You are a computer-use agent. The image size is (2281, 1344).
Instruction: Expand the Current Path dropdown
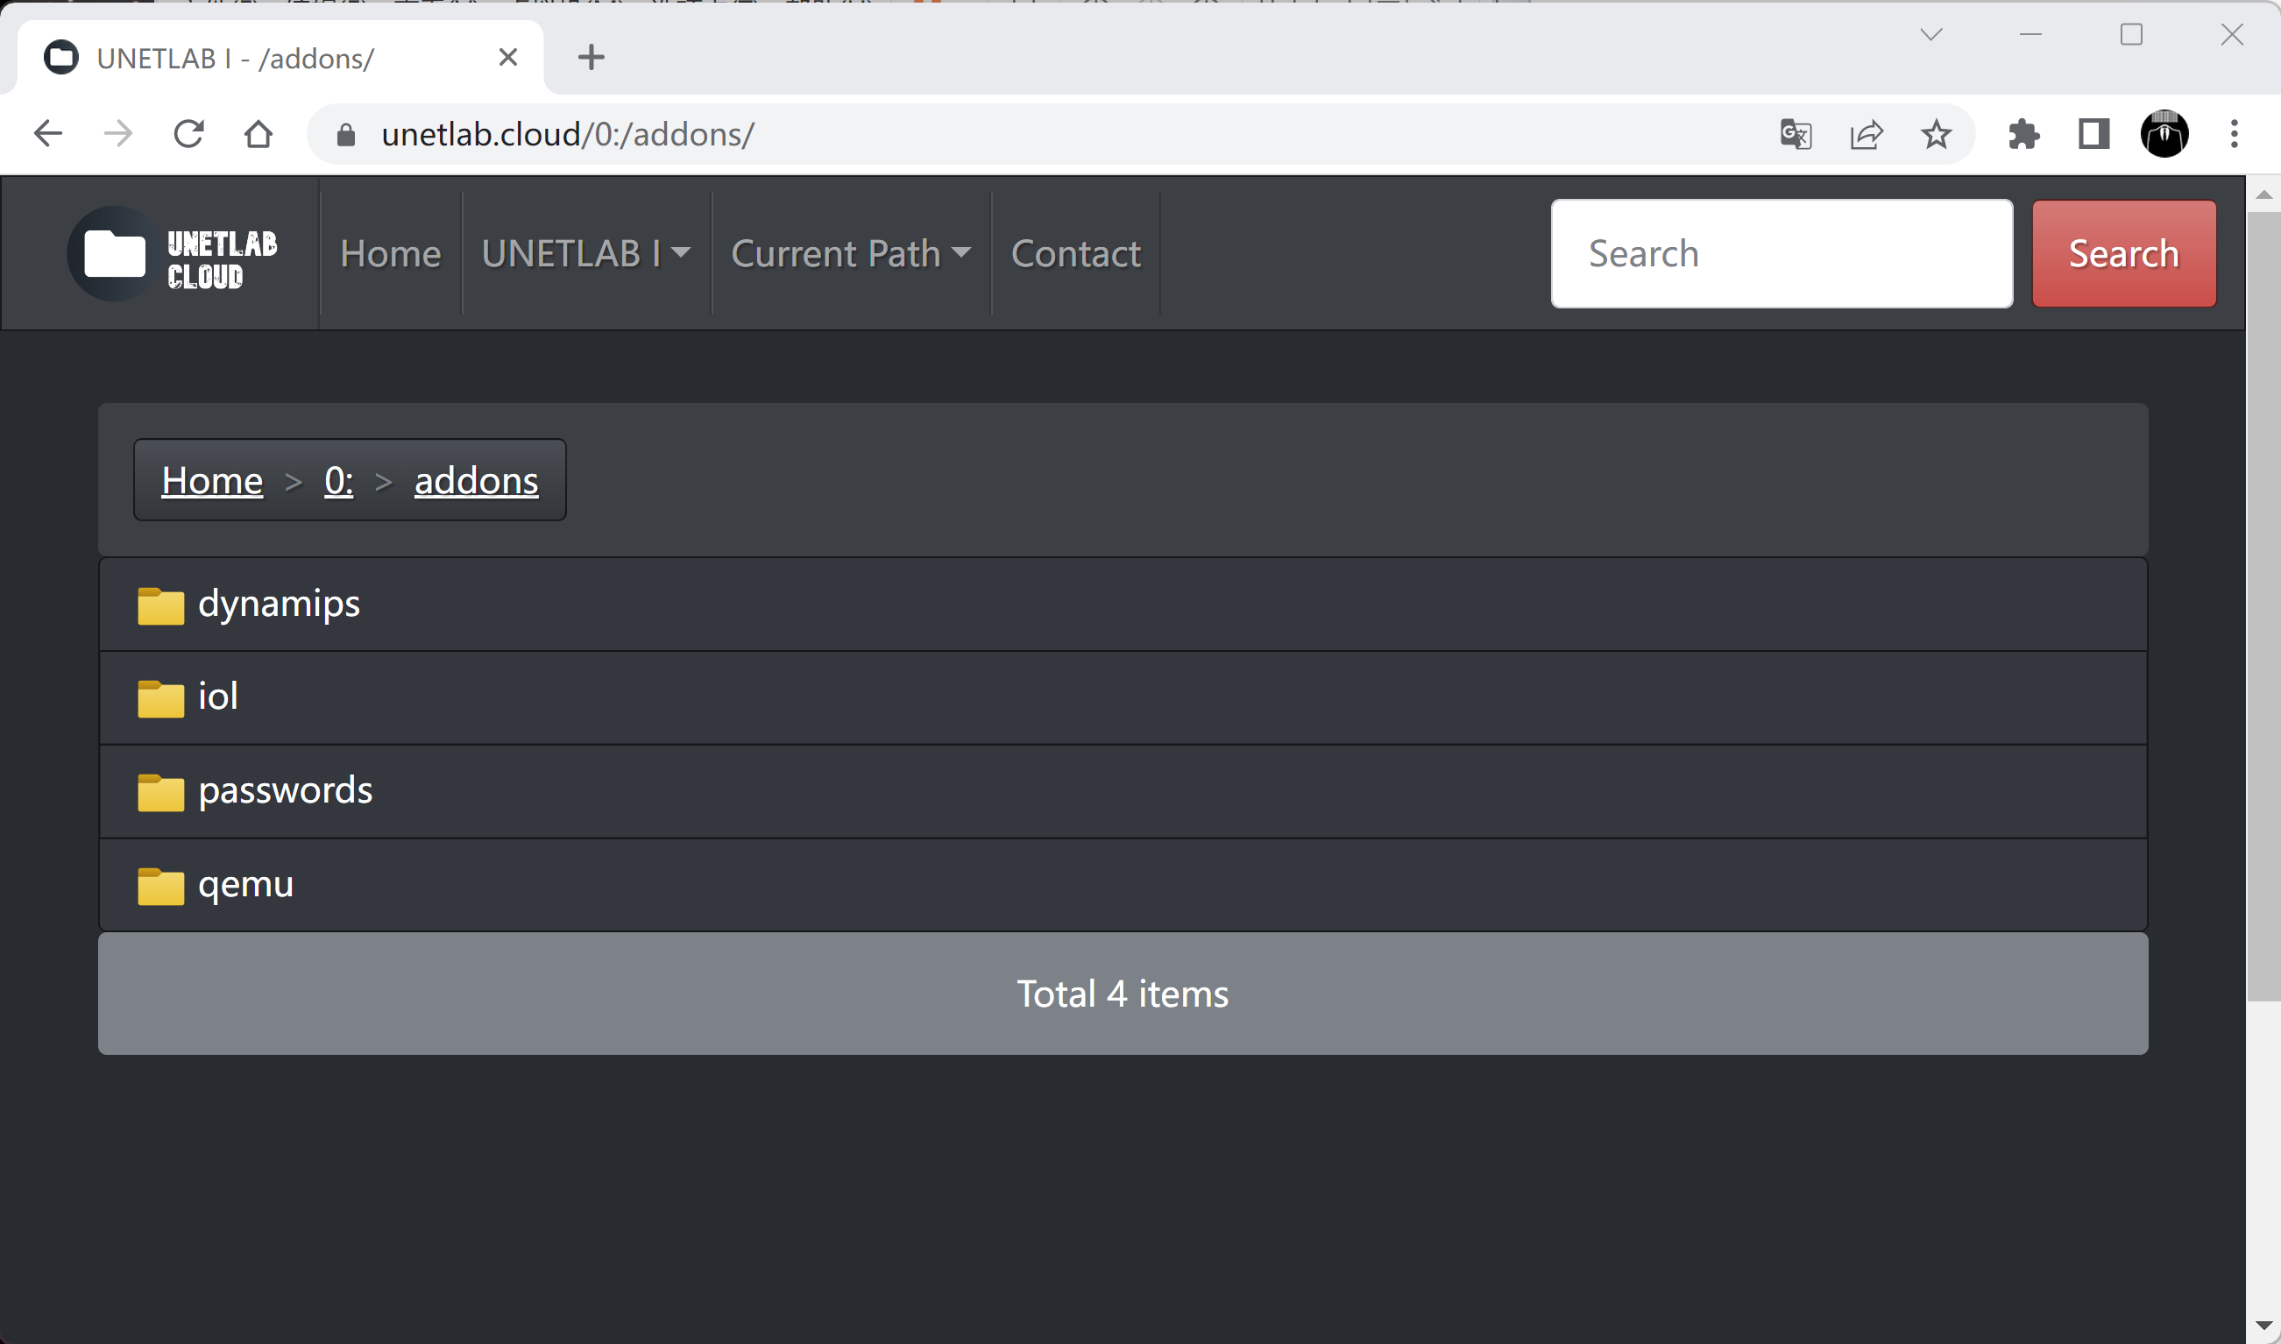(851, 253)
